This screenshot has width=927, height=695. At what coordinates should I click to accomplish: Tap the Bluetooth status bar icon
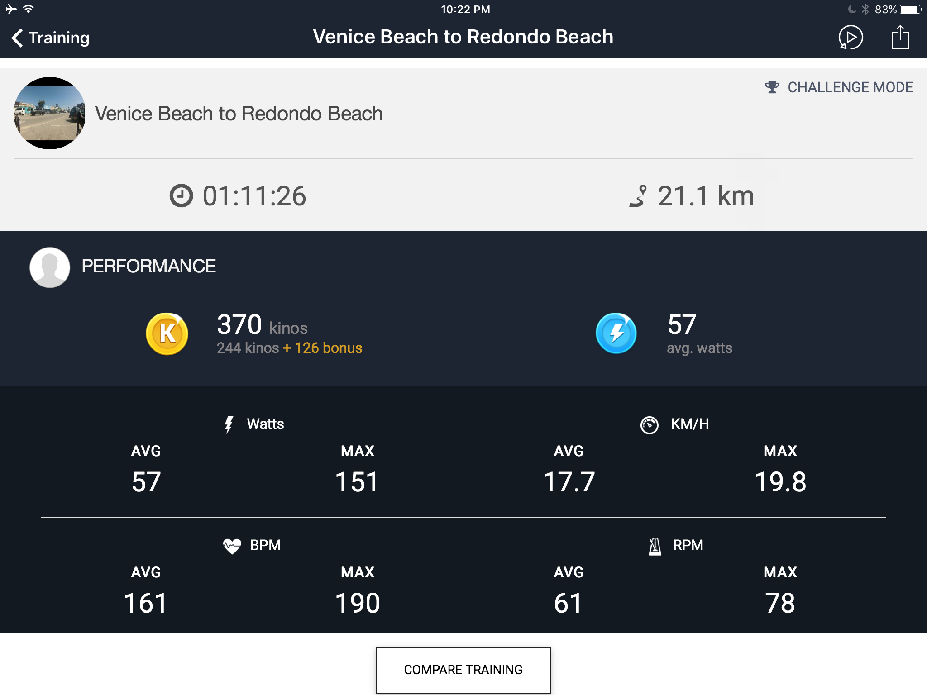[865, 10]
